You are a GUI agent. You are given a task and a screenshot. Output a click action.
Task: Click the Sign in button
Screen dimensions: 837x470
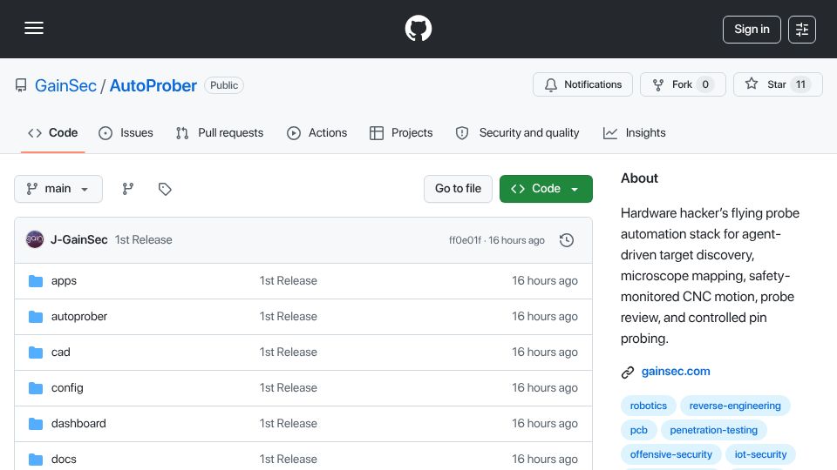752,30
